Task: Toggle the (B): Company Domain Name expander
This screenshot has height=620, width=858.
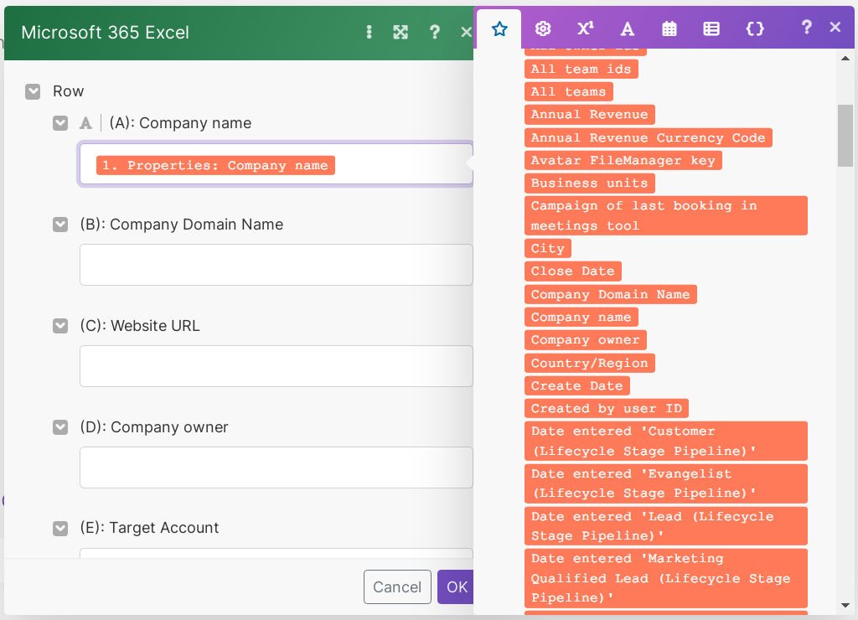Action: pyautogui.click(x=60, y=225)
